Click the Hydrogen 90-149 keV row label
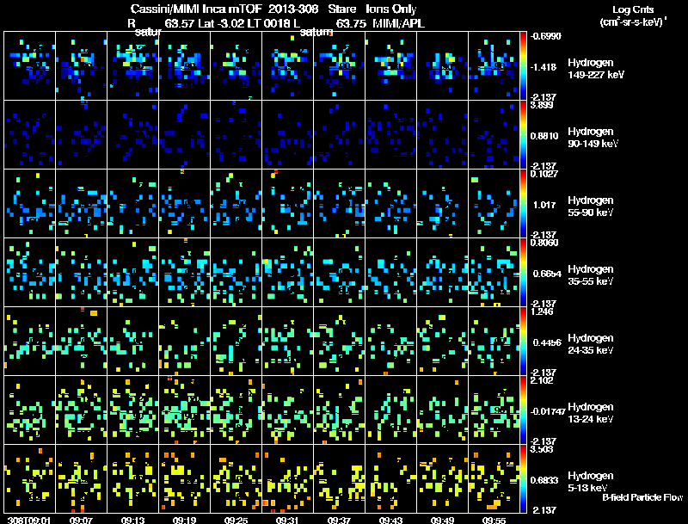The width and height of the screenshot is (688, 524). pyautogui.click(x=593, y=138)
